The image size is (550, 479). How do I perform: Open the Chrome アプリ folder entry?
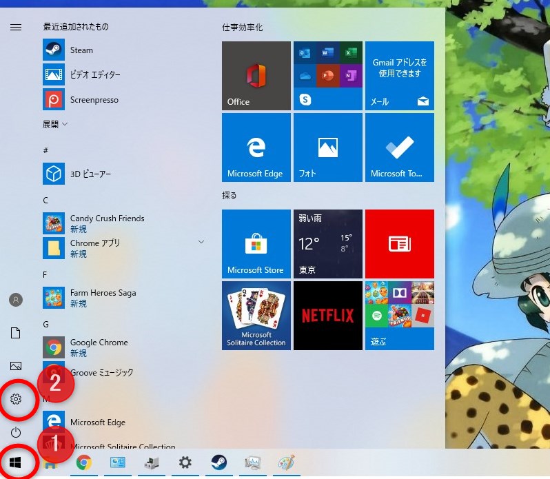pos(123,248)
